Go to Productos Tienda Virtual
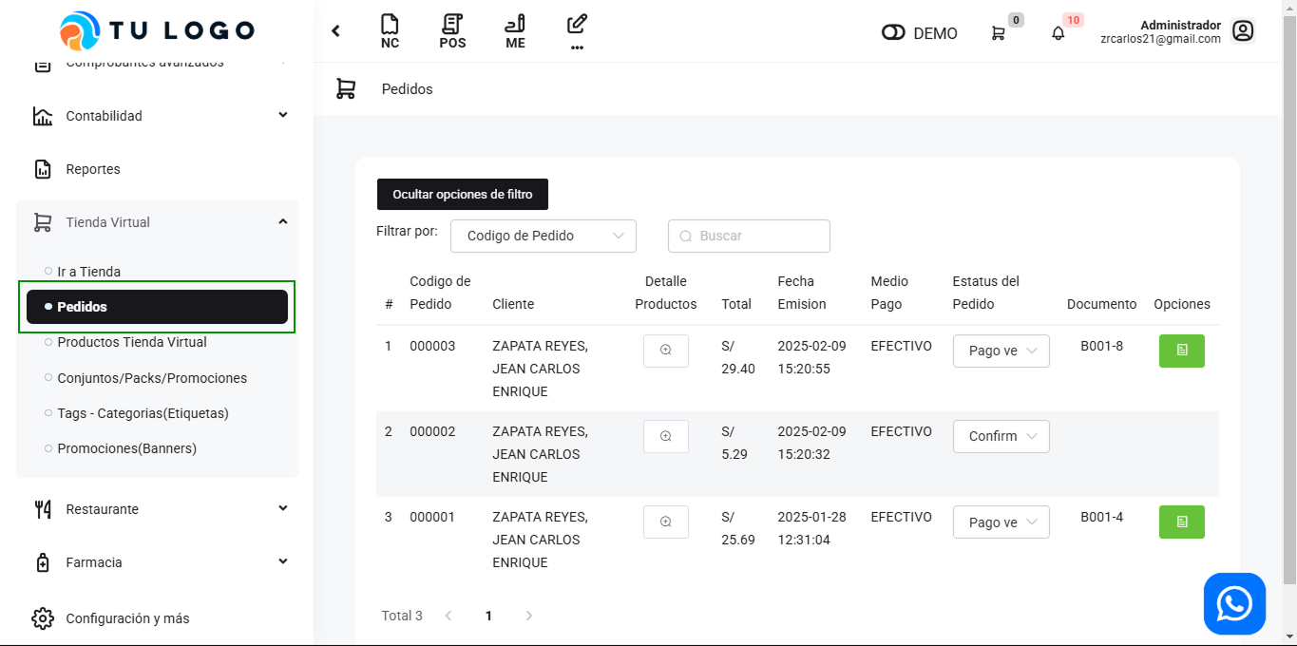Image resolution: width=1297 pixels, height=646 pixels. [x=132, y=342]
